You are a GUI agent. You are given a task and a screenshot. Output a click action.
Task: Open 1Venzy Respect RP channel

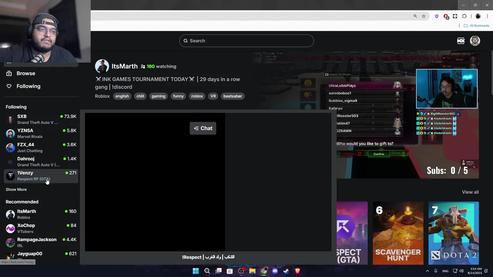click(41, 176)
